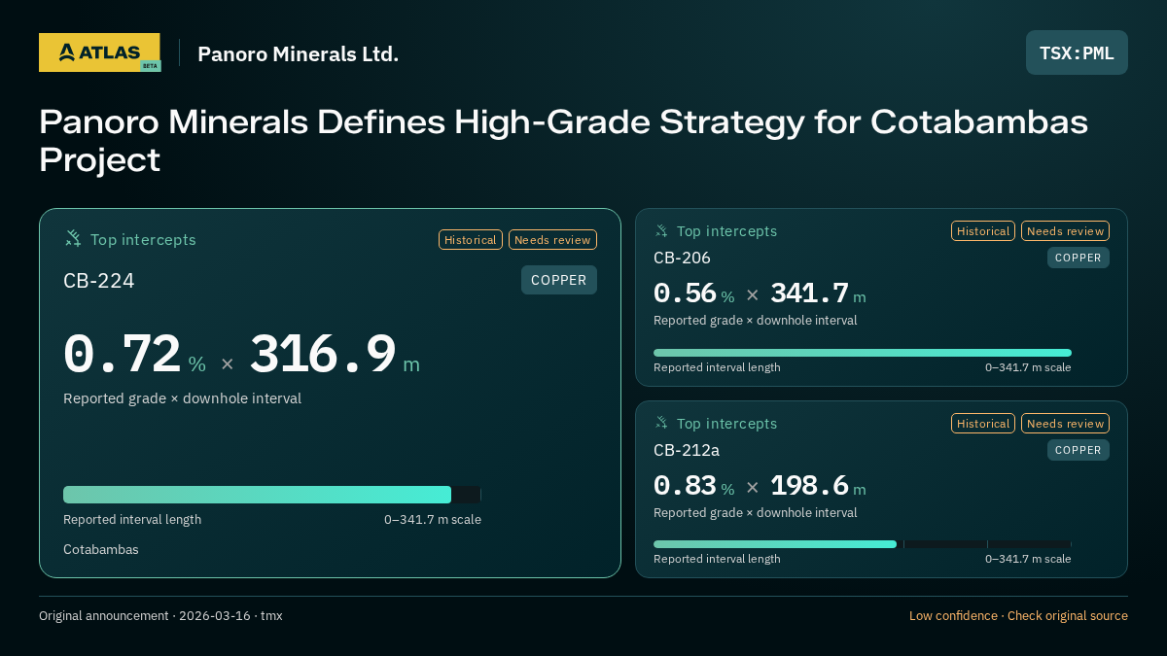This screenshot has height=656, width=1167.
Task: Click the Historical tag on CB-224 card
Action: tap(471, 240)
